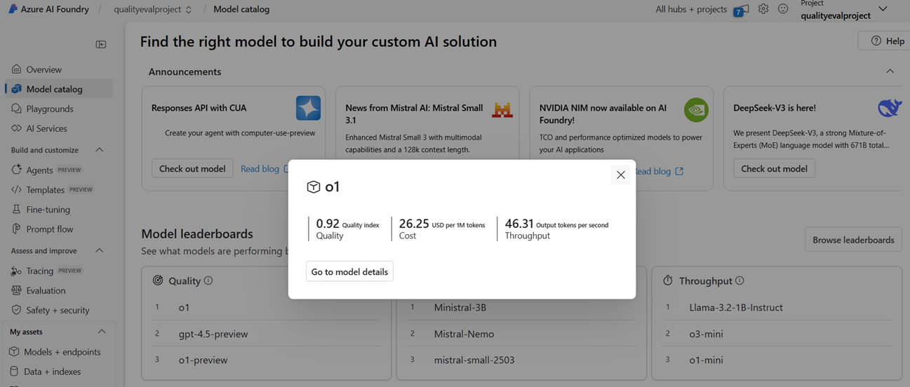Screen dimensions: 910x387
Task: Select gpt-4.5-preview in the Quality leaderboard
Action: (213, 334)
